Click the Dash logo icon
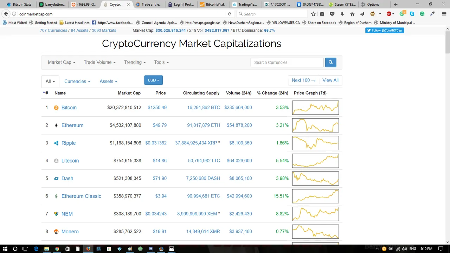Image resolution: width=450 pixels, height=253 pixels. pos(56,179)
